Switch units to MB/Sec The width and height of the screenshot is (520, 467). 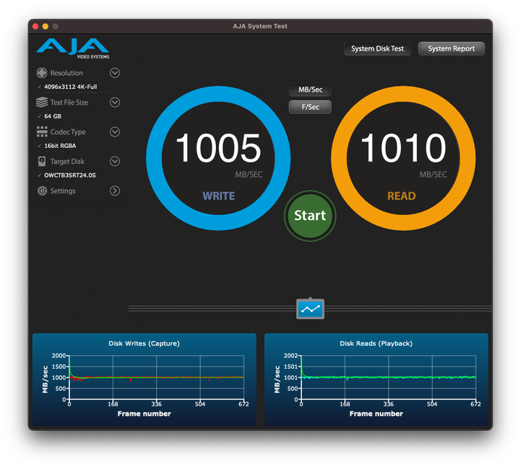(310, 90)
